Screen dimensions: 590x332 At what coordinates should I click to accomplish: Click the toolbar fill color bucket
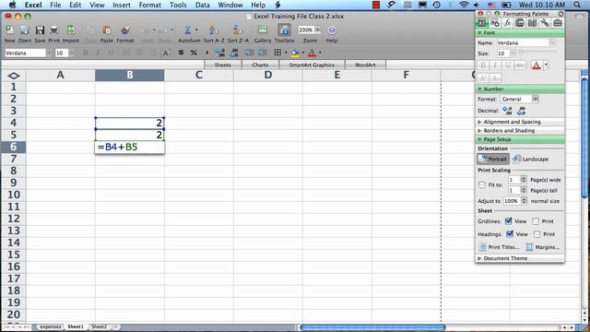coord(295,53)
